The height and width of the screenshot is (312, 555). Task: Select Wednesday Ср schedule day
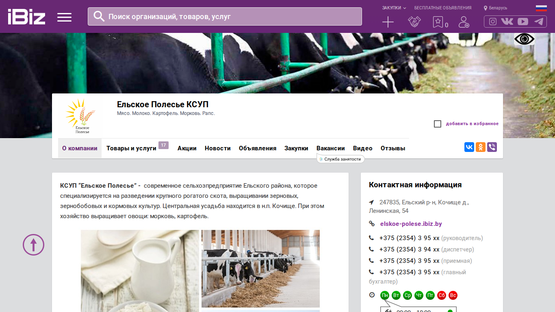pyautogui.click(x=408, y=295)
